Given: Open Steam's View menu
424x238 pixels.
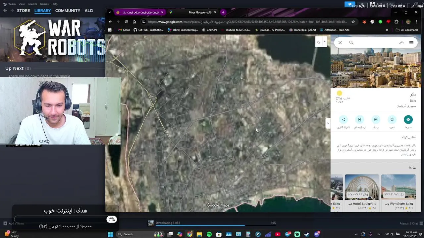Looking at the screenshot, I should coord(22,4).
